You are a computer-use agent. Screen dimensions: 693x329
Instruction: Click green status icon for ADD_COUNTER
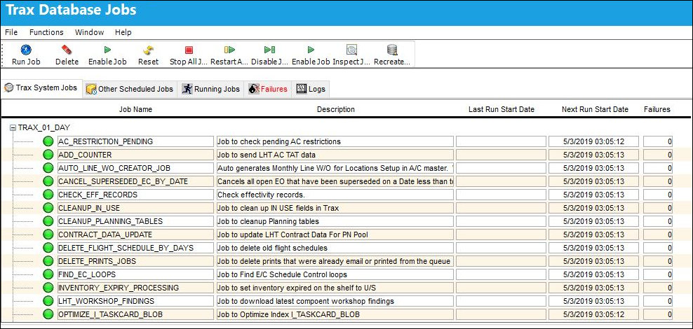point(48,155)
